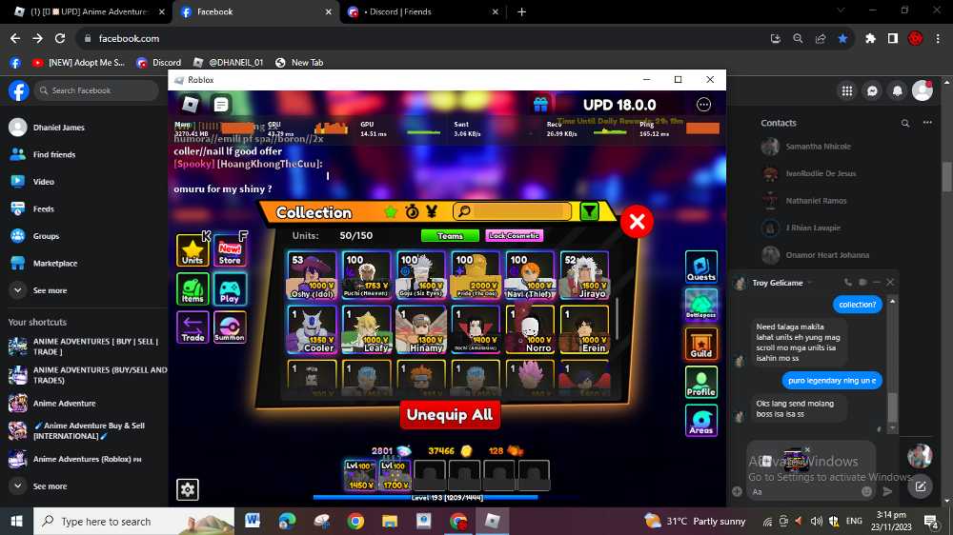Click the Roblox menu logo icon

coord(191,105)
